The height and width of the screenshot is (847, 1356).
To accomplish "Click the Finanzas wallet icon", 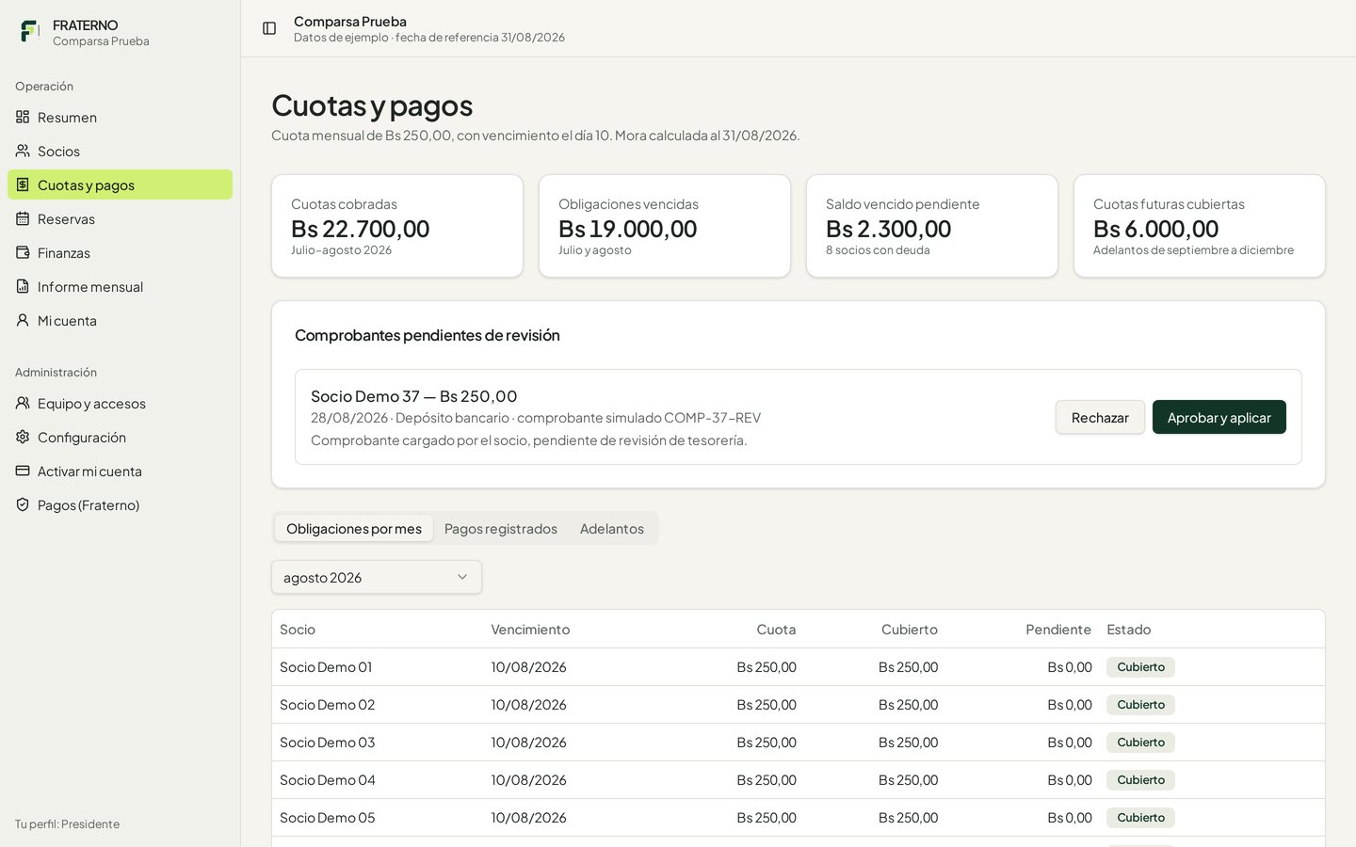I will click(23, 252).
